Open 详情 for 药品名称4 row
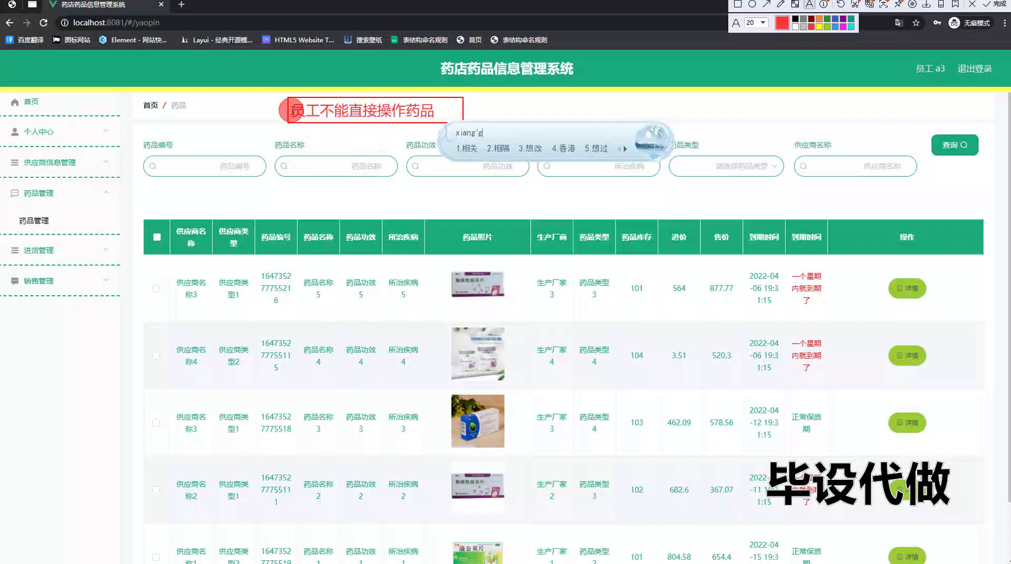The height and width of the screenshot is (564, 1011). point(907,356)
